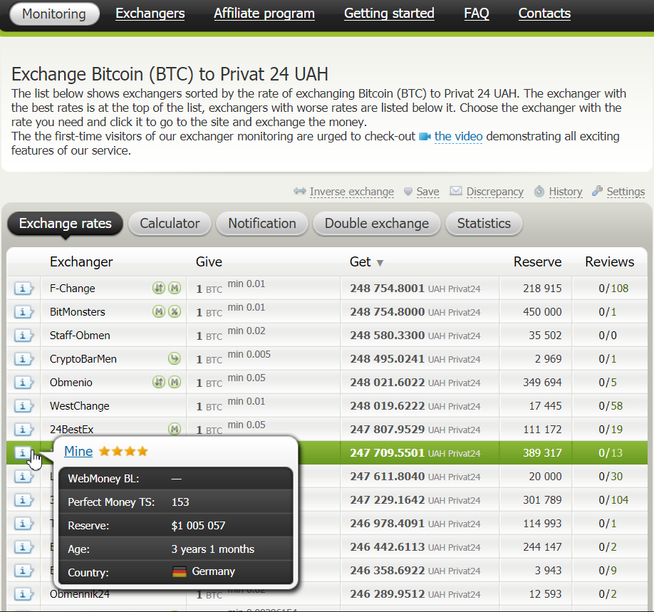Click F-Change M badge icon
Screen dimensions: 654x612
pyautogui.click(x=175, y=288)
